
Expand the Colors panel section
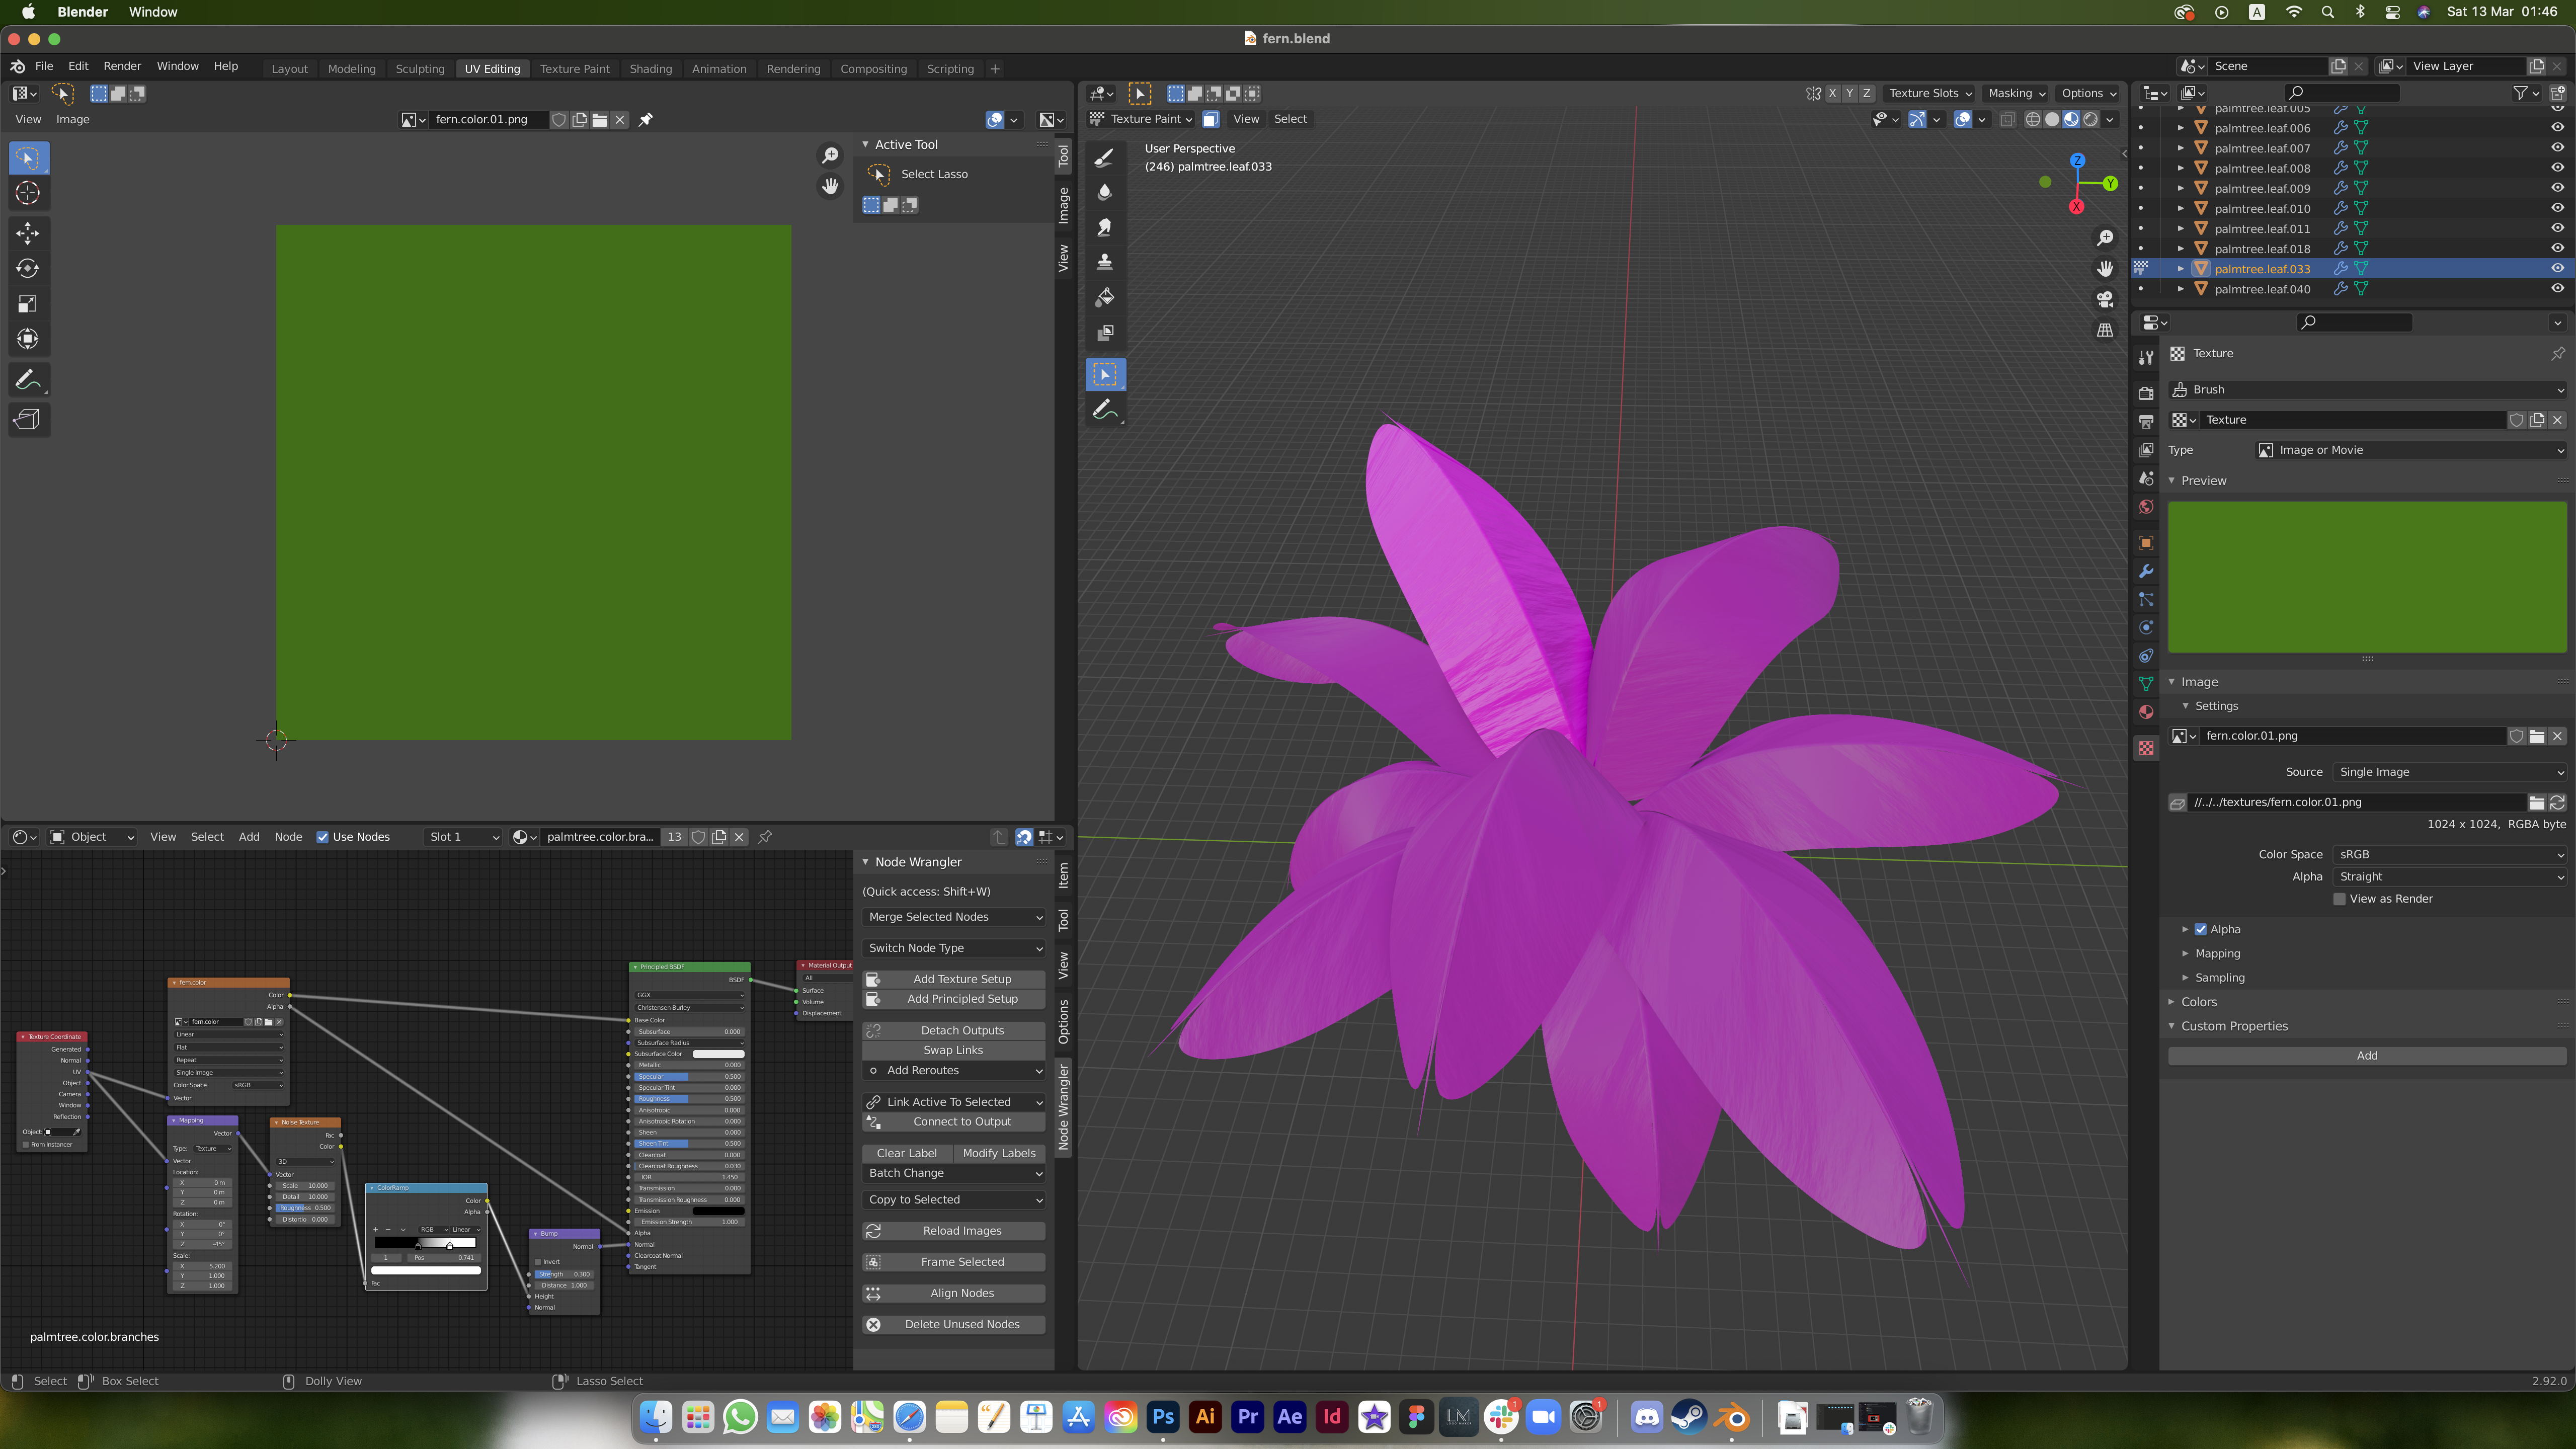2198,1002
